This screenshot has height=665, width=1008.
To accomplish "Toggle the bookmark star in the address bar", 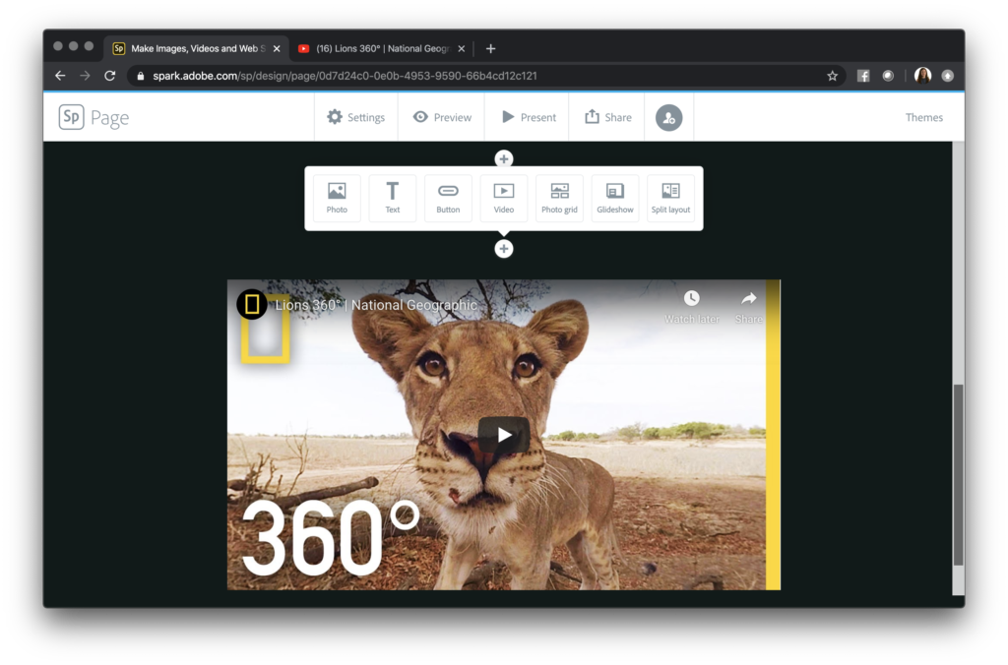I will [832, 75].
